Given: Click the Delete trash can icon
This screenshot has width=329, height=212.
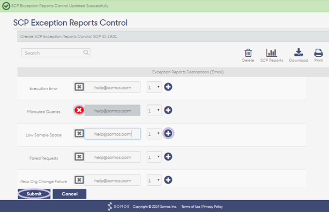Looking at the screenshot, I should pyautogui.click(x=248, y=53).
